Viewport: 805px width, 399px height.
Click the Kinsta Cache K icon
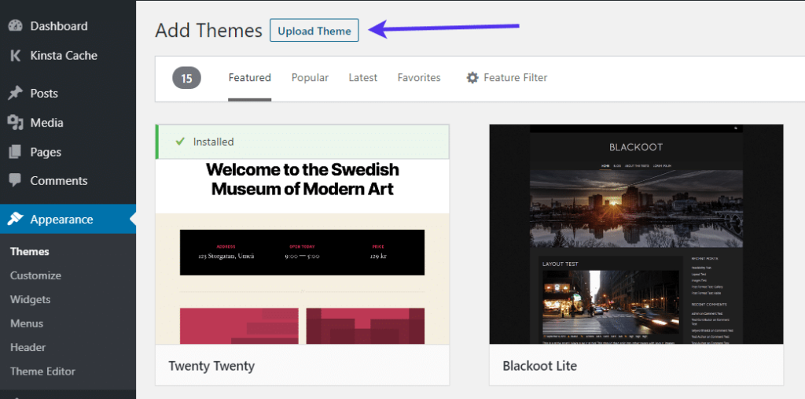pos(15,55)
